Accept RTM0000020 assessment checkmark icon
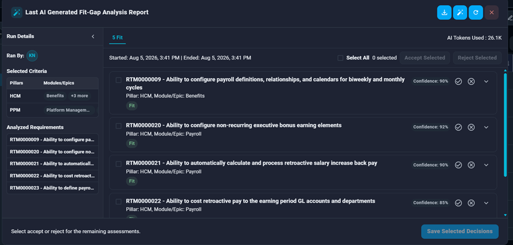The width and height of the screenshot is (513, 245). coord(458,127)
